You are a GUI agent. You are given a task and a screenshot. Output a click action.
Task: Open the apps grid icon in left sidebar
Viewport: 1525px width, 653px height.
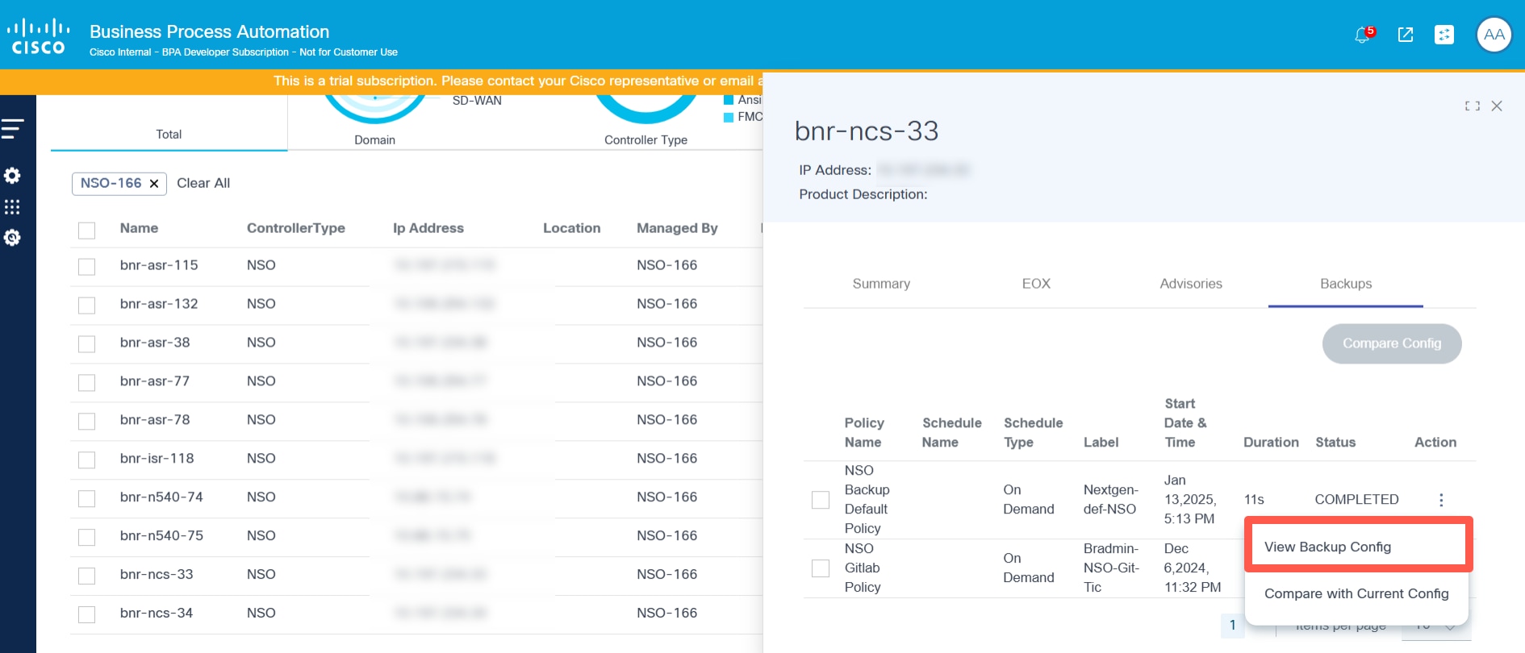pyautogui.click(x=12, y=207)
